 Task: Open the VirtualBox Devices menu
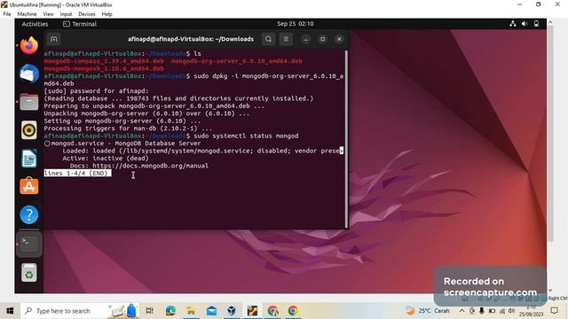pos(87,14)
